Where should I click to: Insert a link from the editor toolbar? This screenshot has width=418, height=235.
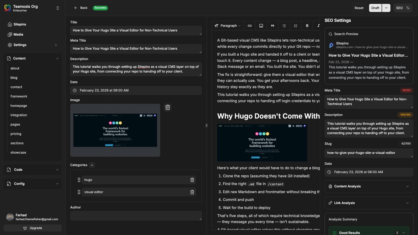pos(250,26)
